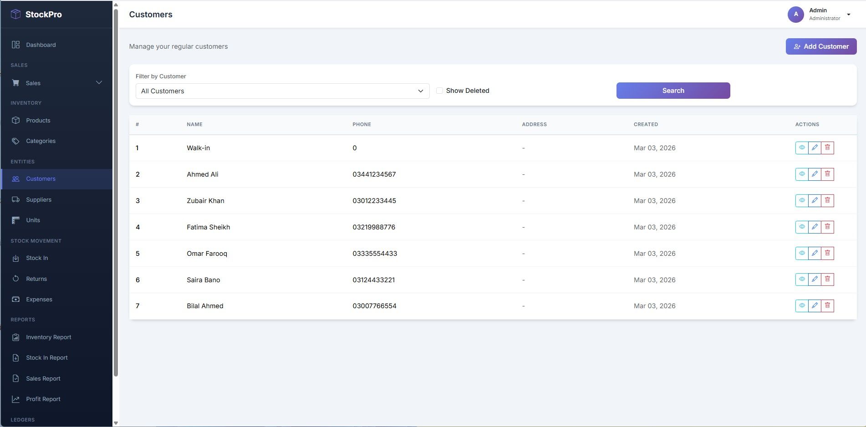Click the sidebar vertical scrollbar
The height and width of the screenshot is (427, 866).
click(116, 191)
